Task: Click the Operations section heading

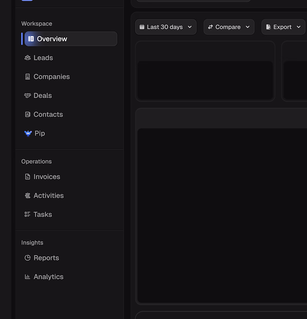Action: coord(37,162)
